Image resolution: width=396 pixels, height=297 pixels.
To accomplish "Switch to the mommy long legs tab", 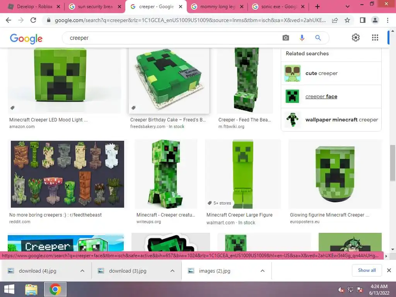I will point(217,7).
